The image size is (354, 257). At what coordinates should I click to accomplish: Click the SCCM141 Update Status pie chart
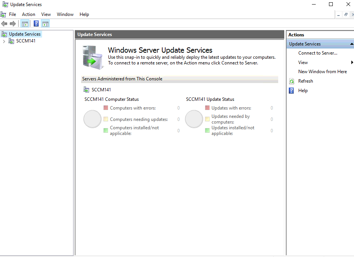(194, 119)
